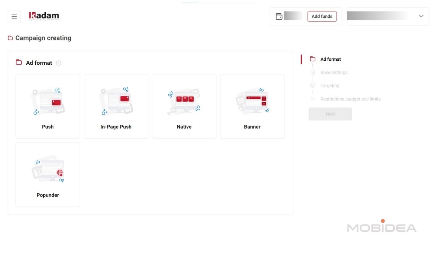Jump to the Targeting step label
The width and height of the screenshot is (433, 253).
pyautogui.click(x=330, y=86)
